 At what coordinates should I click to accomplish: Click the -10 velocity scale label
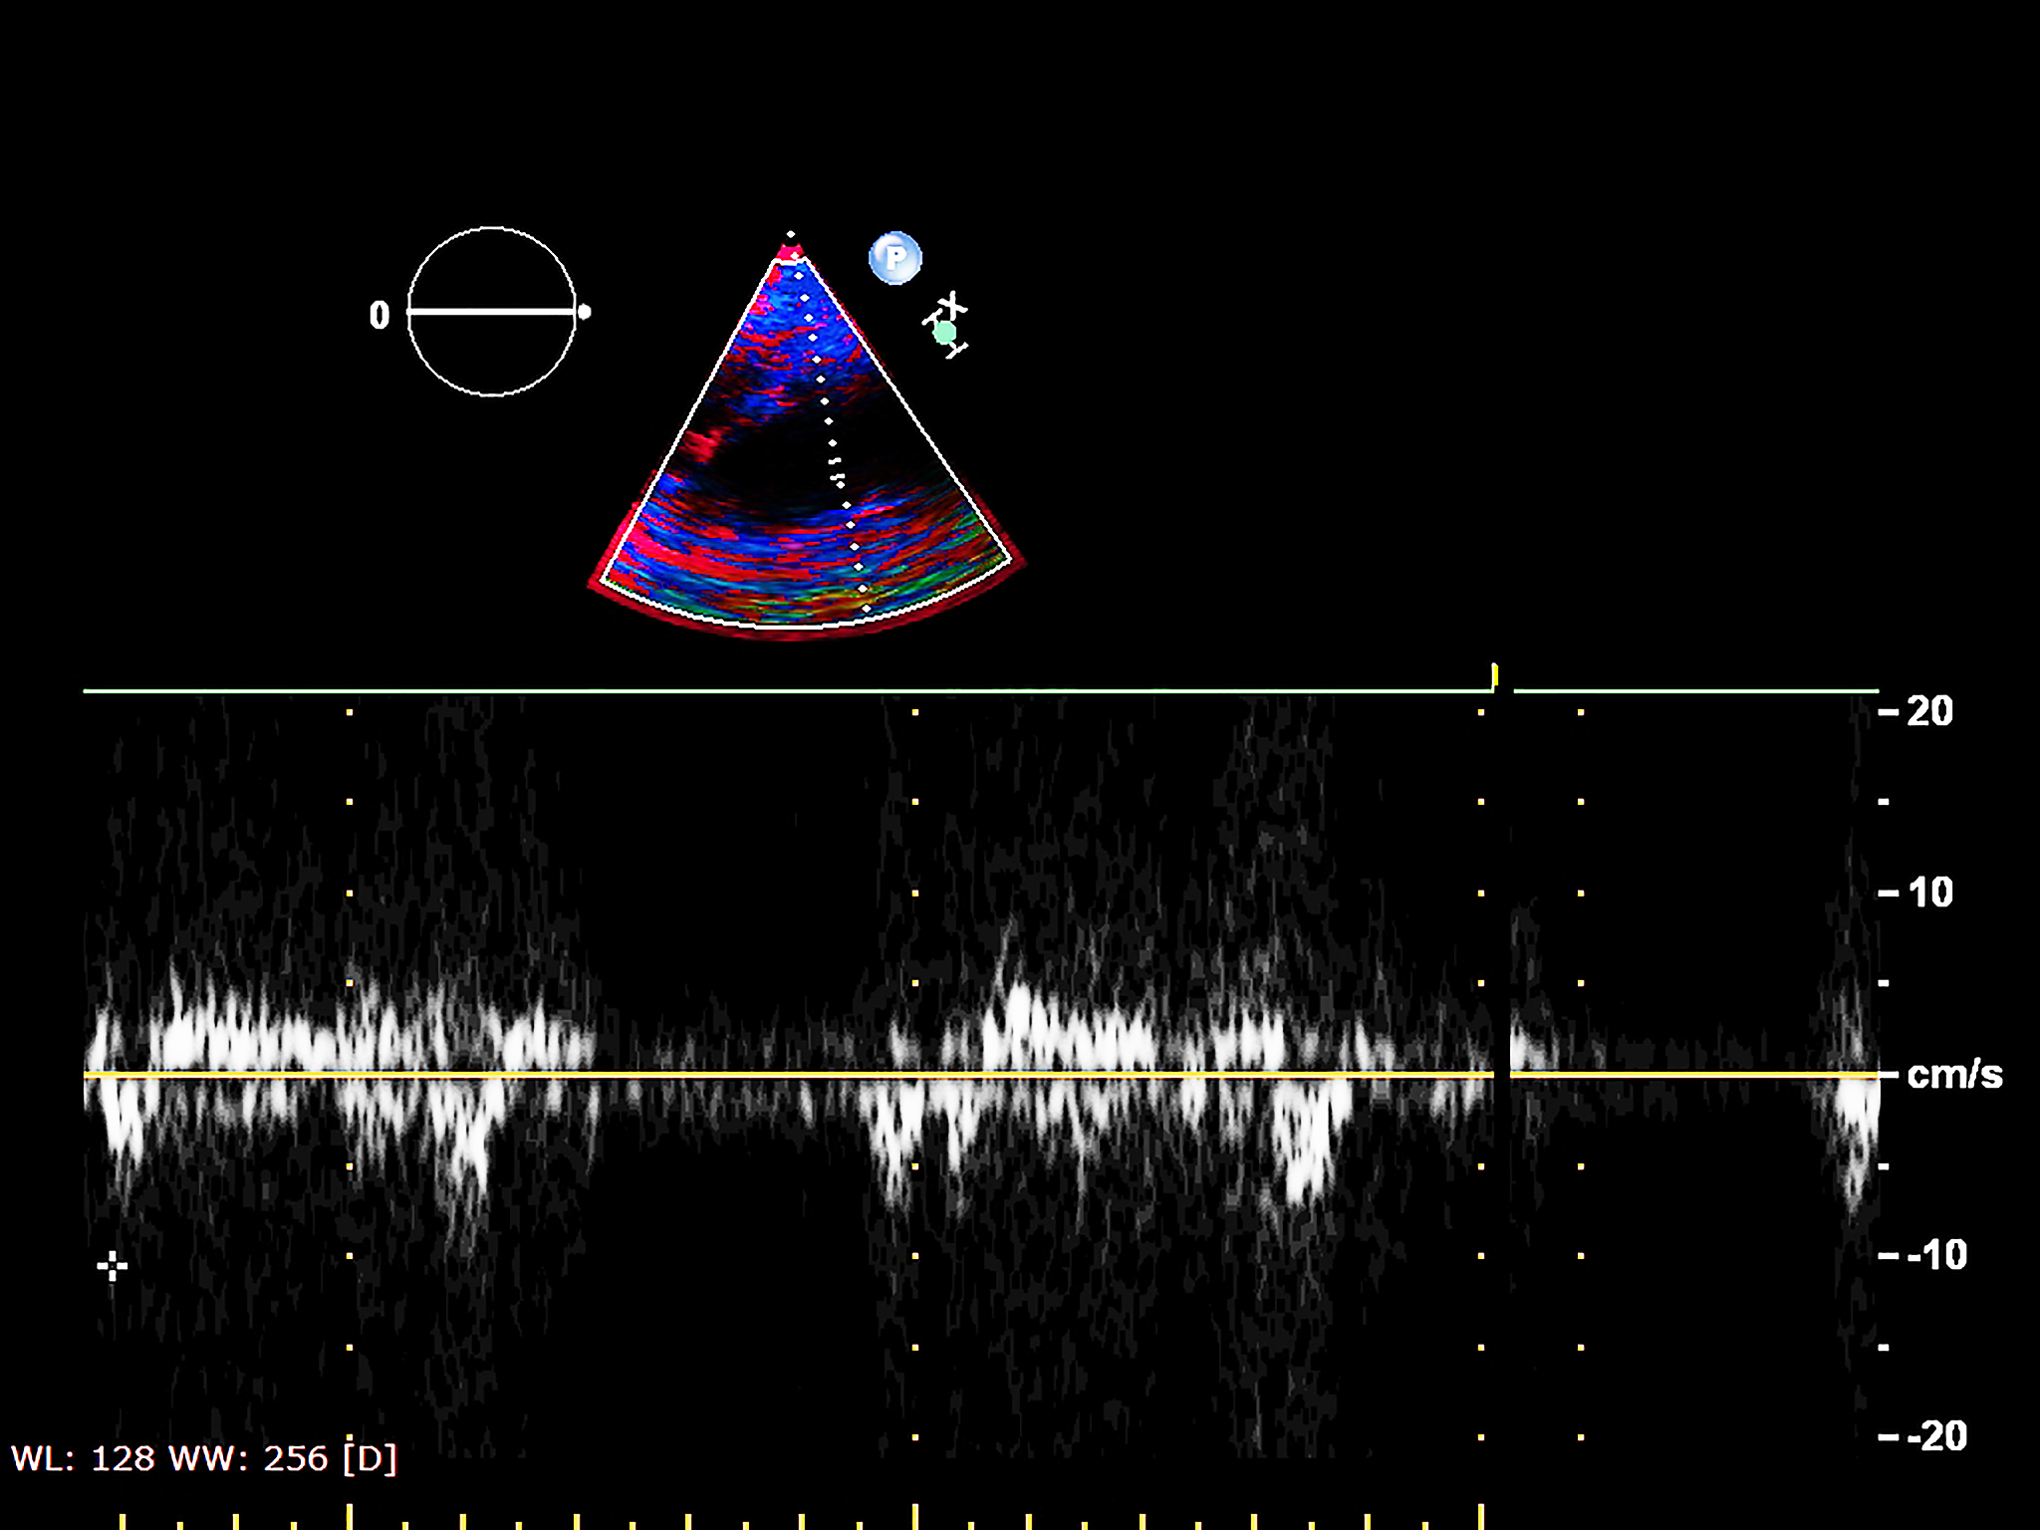(1936, 1255)
